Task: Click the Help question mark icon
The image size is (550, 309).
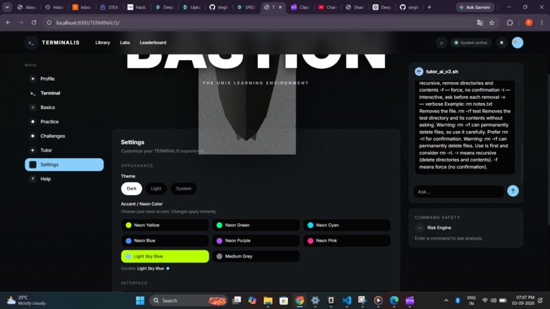Action: tap(33, 179)
